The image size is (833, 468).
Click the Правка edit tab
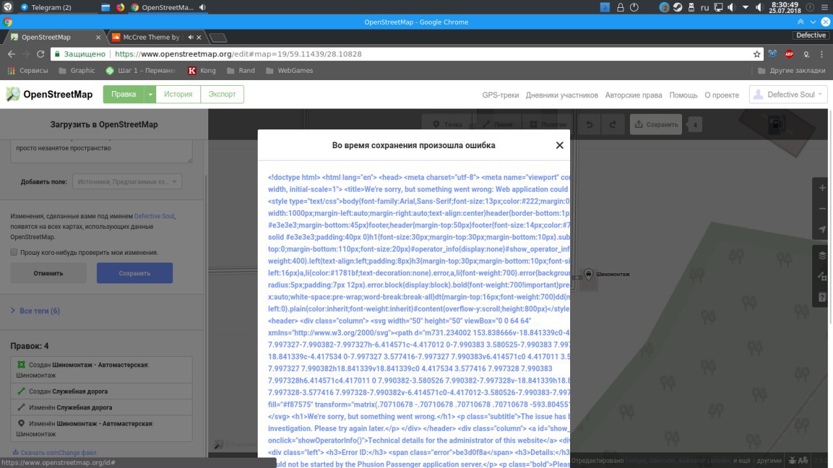coord(124,94)
